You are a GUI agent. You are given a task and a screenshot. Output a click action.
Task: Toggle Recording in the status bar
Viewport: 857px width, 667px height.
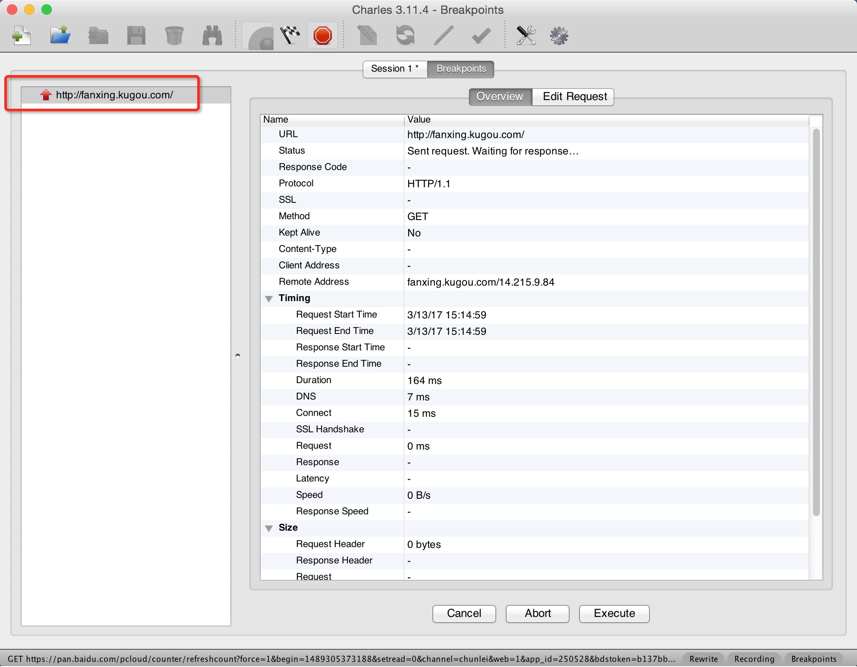pyautogui.click(x=754, y=659)
